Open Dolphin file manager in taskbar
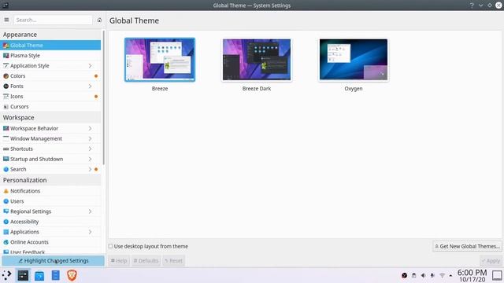 point(39,275)
